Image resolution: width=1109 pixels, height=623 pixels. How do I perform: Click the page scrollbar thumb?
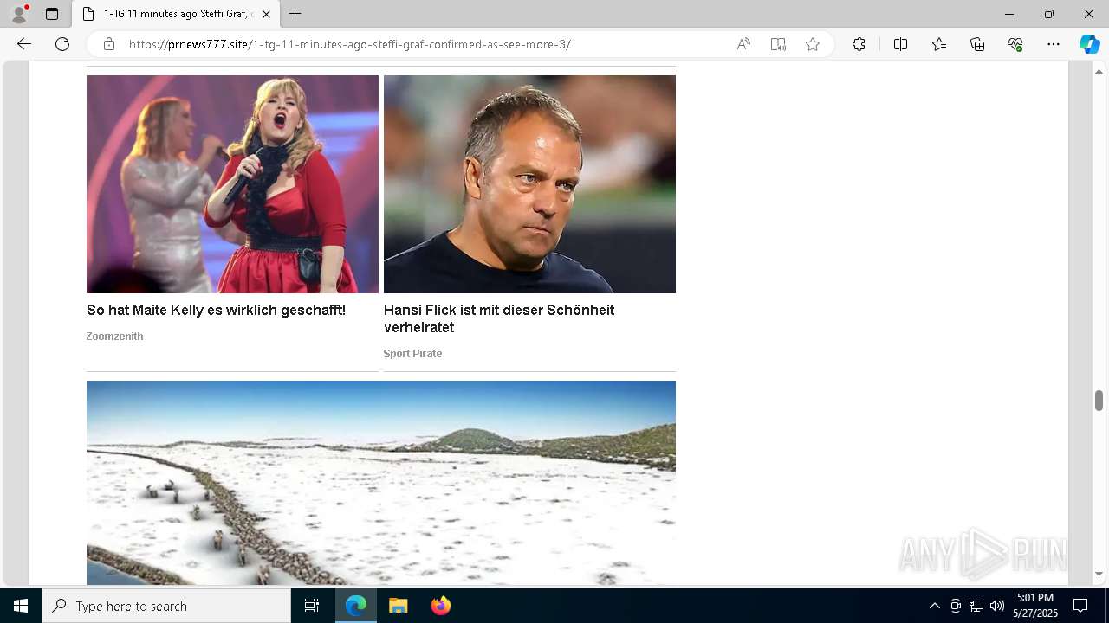click(x=1099, y=401)
